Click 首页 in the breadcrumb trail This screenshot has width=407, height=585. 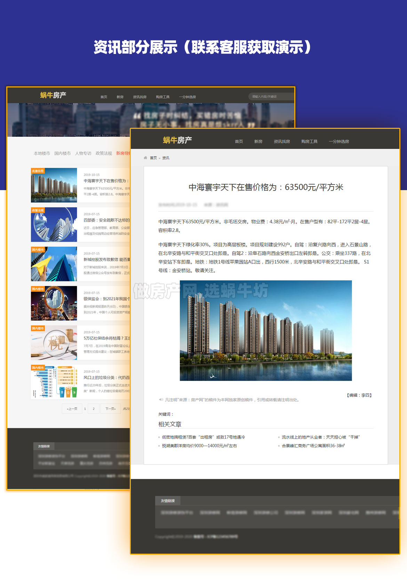coord(153,158)
